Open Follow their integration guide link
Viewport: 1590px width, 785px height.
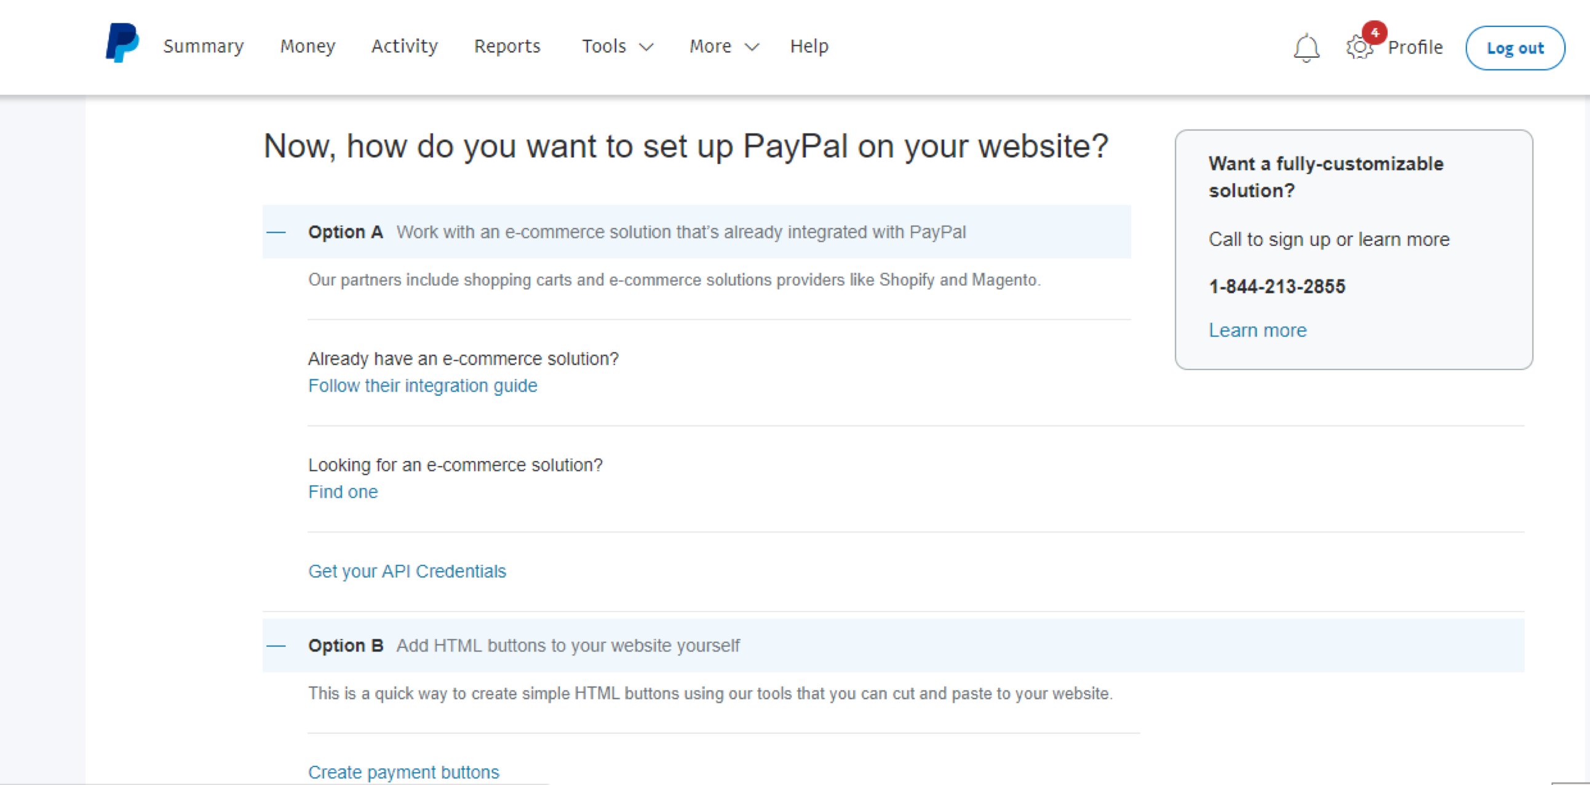point(422,386)
